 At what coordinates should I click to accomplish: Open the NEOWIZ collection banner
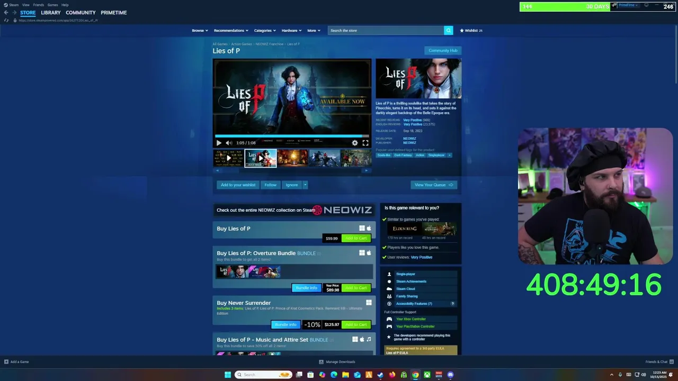click(x=294, y=210)
